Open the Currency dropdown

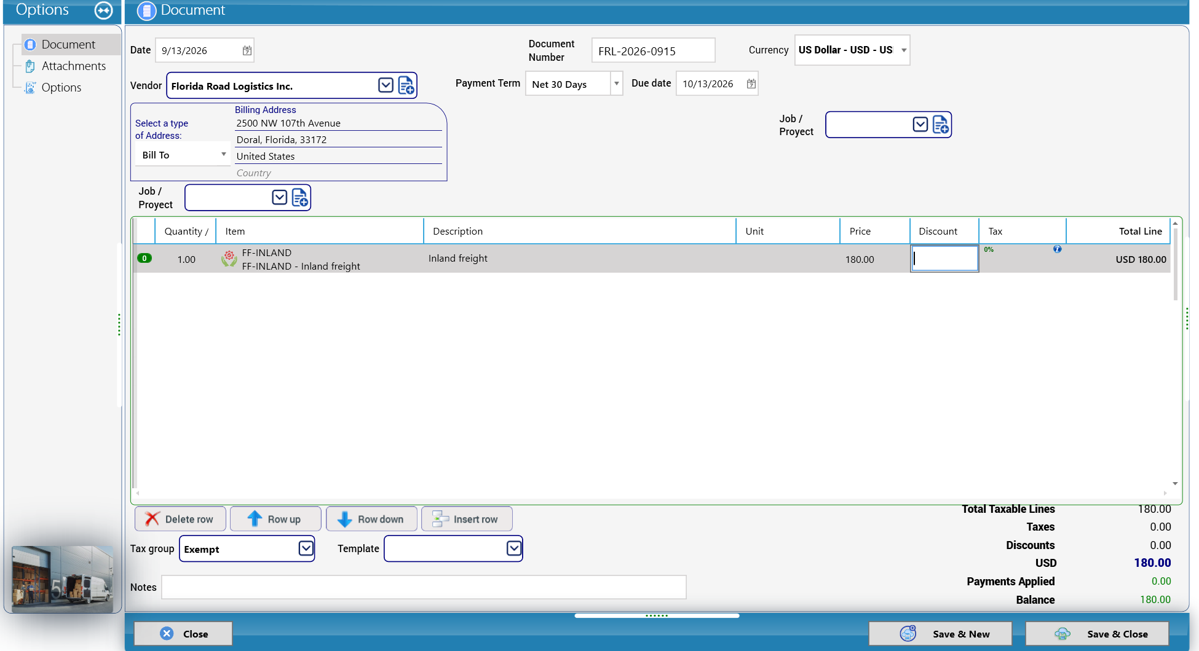[x=904, y=50]
